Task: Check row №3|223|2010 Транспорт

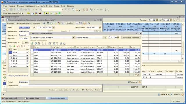Action: [x=32, y=69]
